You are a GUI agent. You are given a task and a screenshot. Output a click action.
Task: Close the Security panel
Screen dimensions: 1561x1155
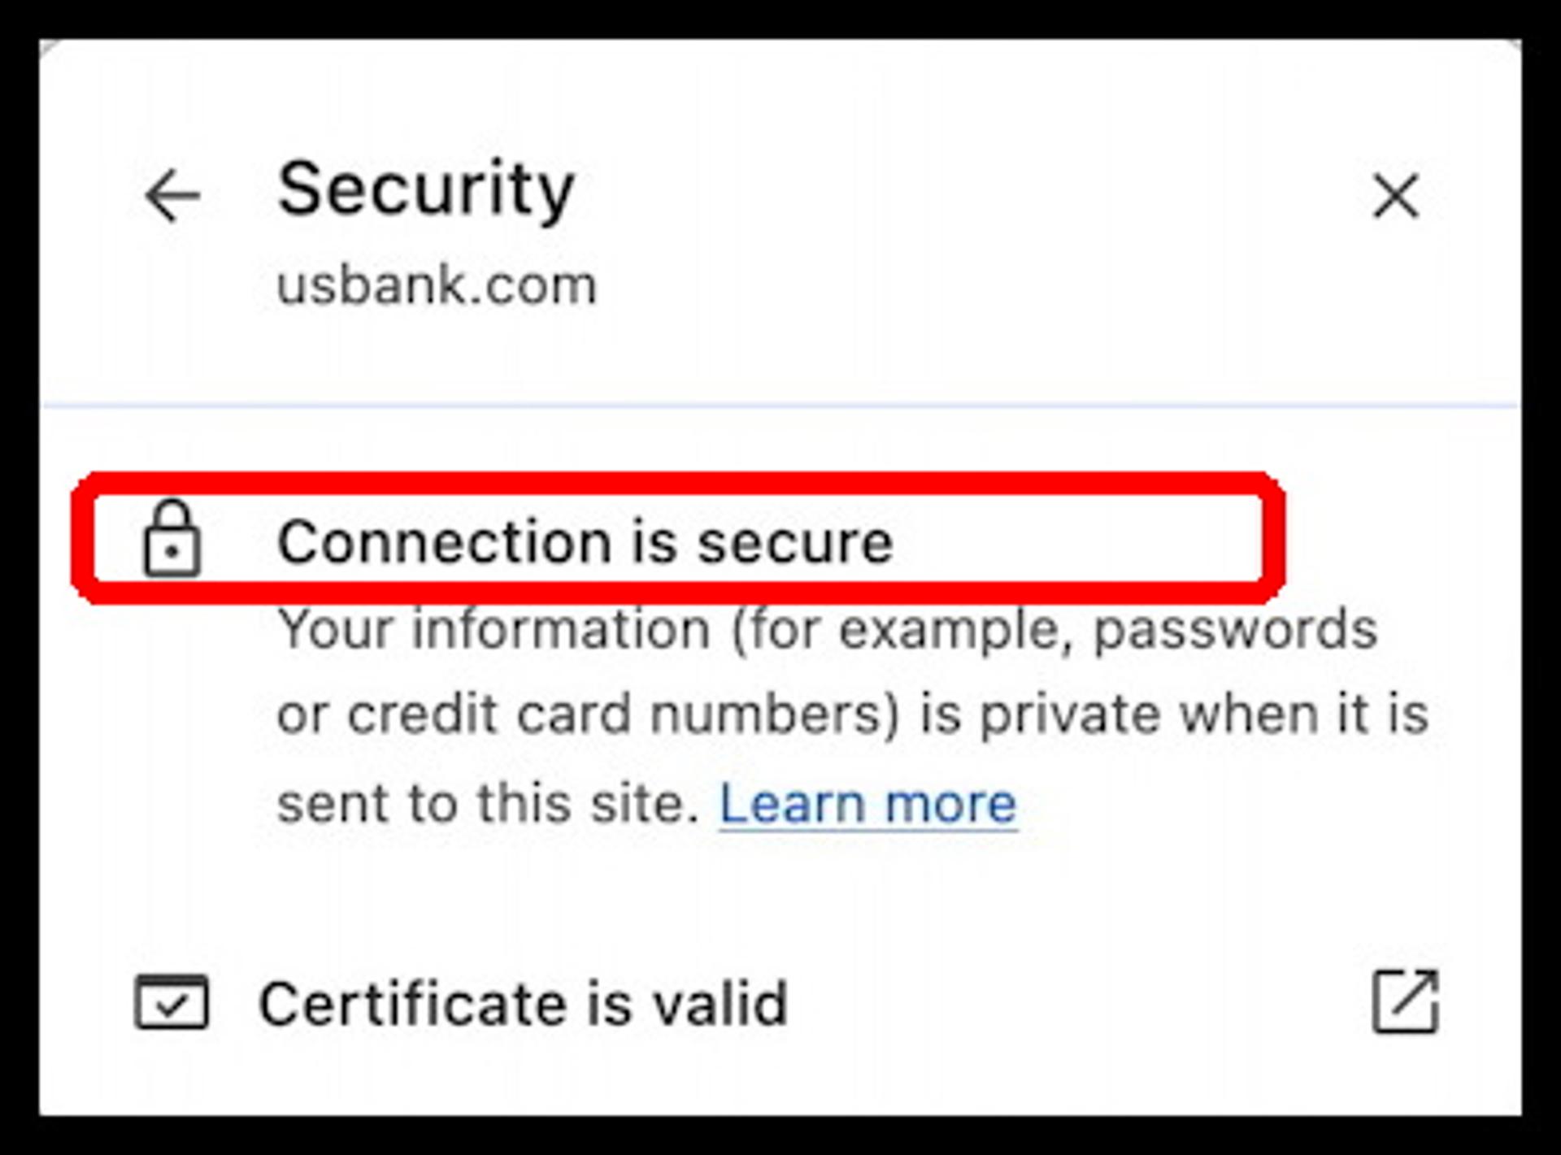(x=1395, y=195)
